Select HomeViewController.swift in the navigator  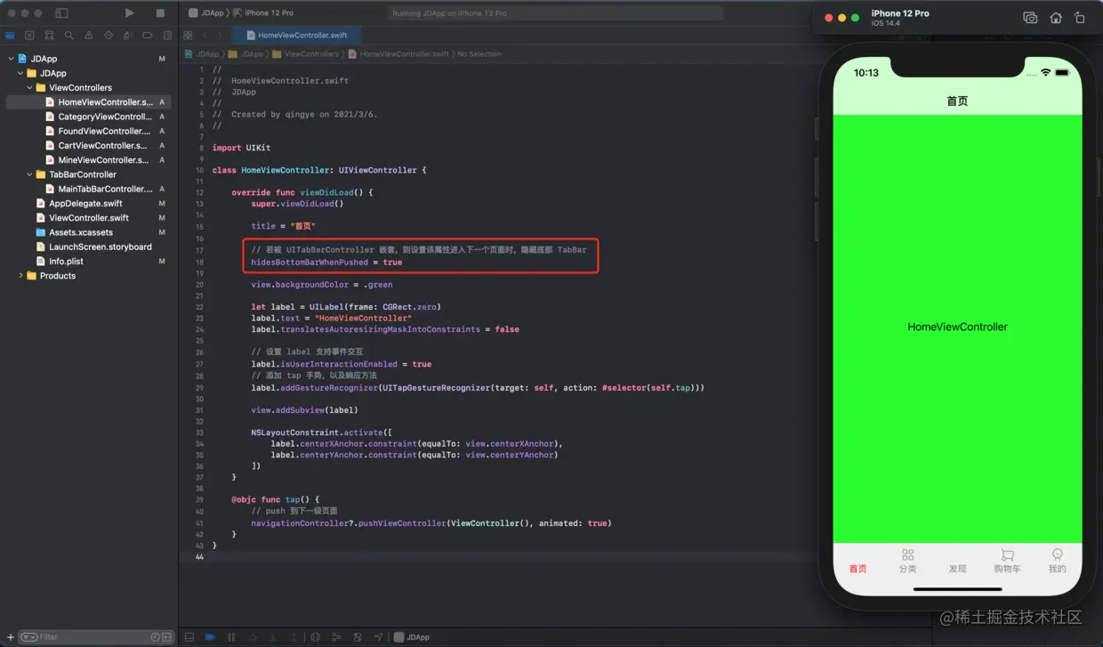(x=89, y=102)
